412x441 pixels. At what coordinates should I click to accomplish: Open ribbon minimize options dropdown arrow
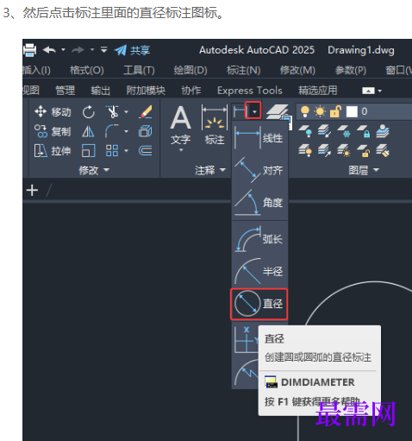tap(380, 91)
